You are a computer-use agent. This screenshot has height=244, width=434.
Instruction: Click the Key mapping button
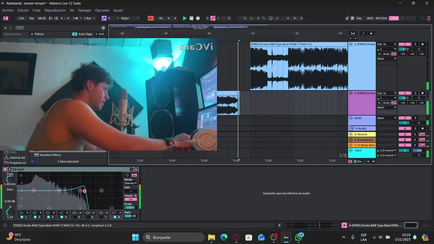point(359,18)
